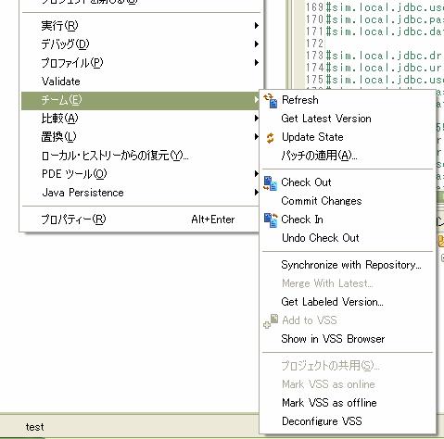Click the Check In icon

tap(271, 219)
